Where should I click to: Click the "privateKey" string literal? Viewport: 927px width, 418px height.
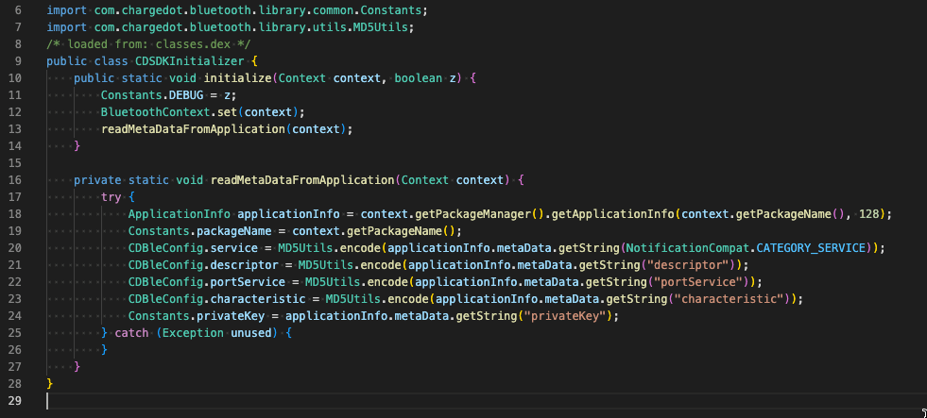(563, 316)
